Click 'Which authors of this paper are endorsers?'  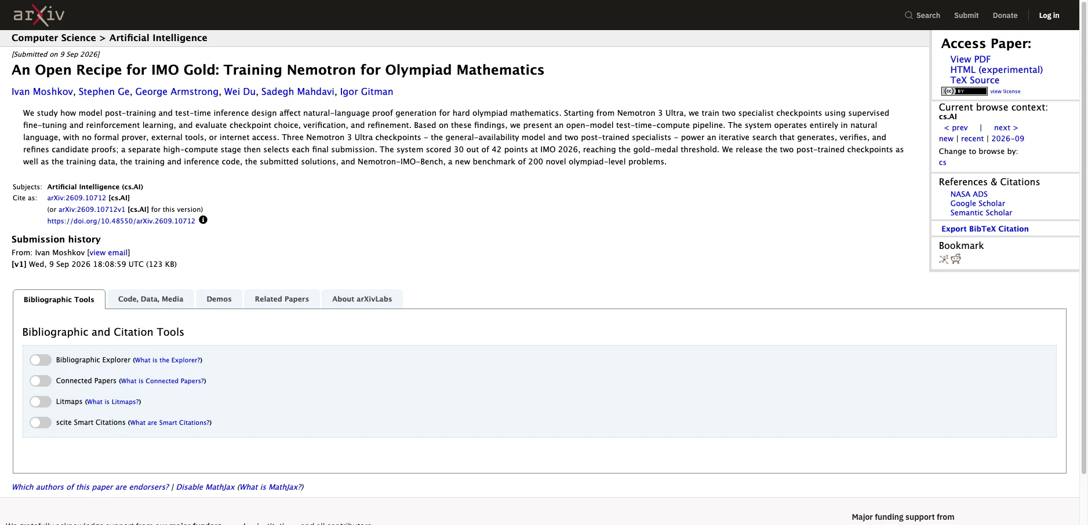coord(90,487)
